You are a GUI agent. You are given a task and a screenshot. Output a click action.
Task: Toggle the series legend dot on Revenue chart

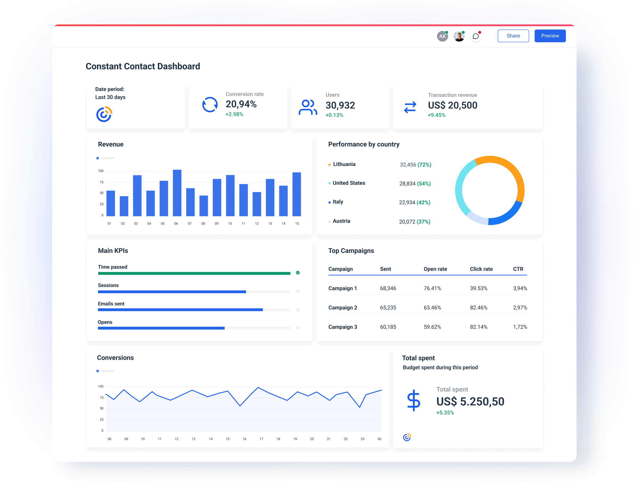tap(97, 158)
